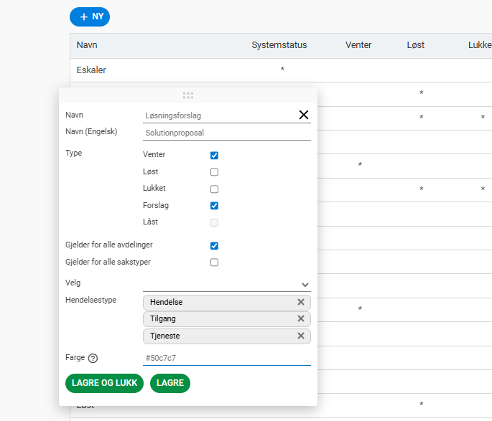Enable the Løst type checkbox
This screenshot has height=421, width=492.
point(214,172)
